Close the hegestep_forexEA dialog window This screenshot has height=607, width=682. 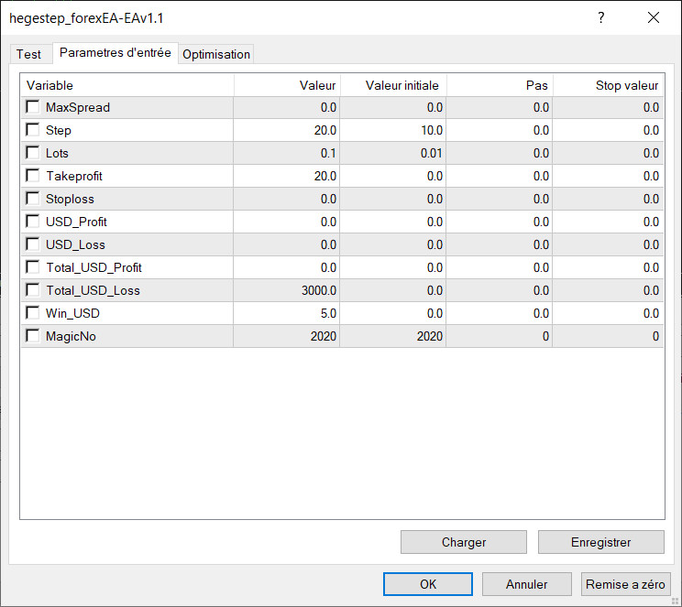coord(654,18)
